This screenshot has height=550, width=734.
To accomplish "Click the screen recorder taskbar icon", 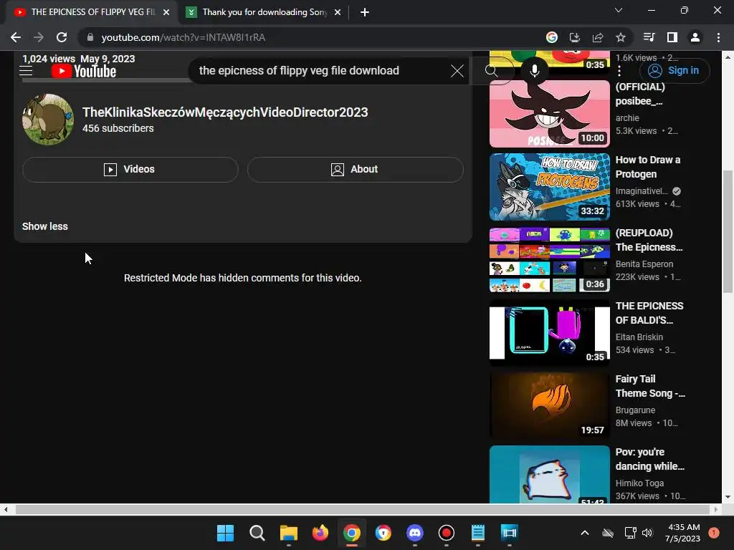I will click(x=446, y=533).
